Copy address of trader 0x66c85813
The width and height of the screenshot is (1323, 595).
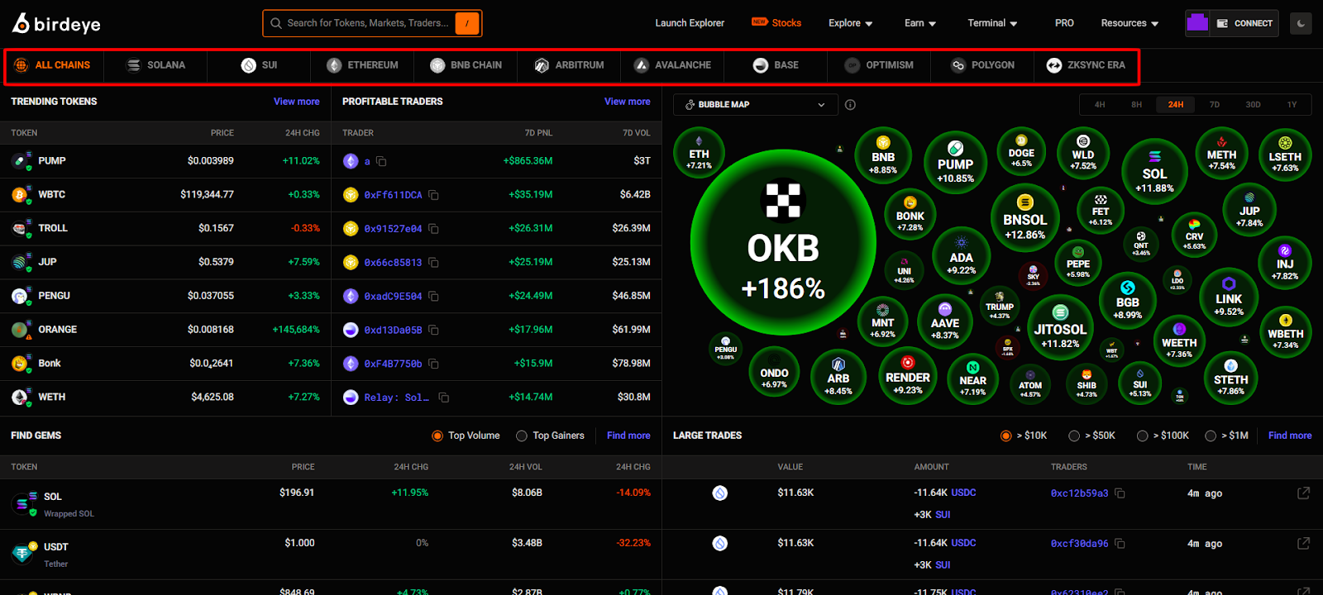pos(433,263)
